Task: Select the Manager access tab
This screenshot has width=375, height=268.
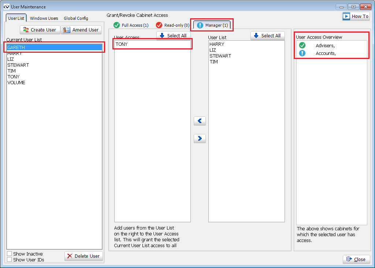Action: click(x=212, y=25)
